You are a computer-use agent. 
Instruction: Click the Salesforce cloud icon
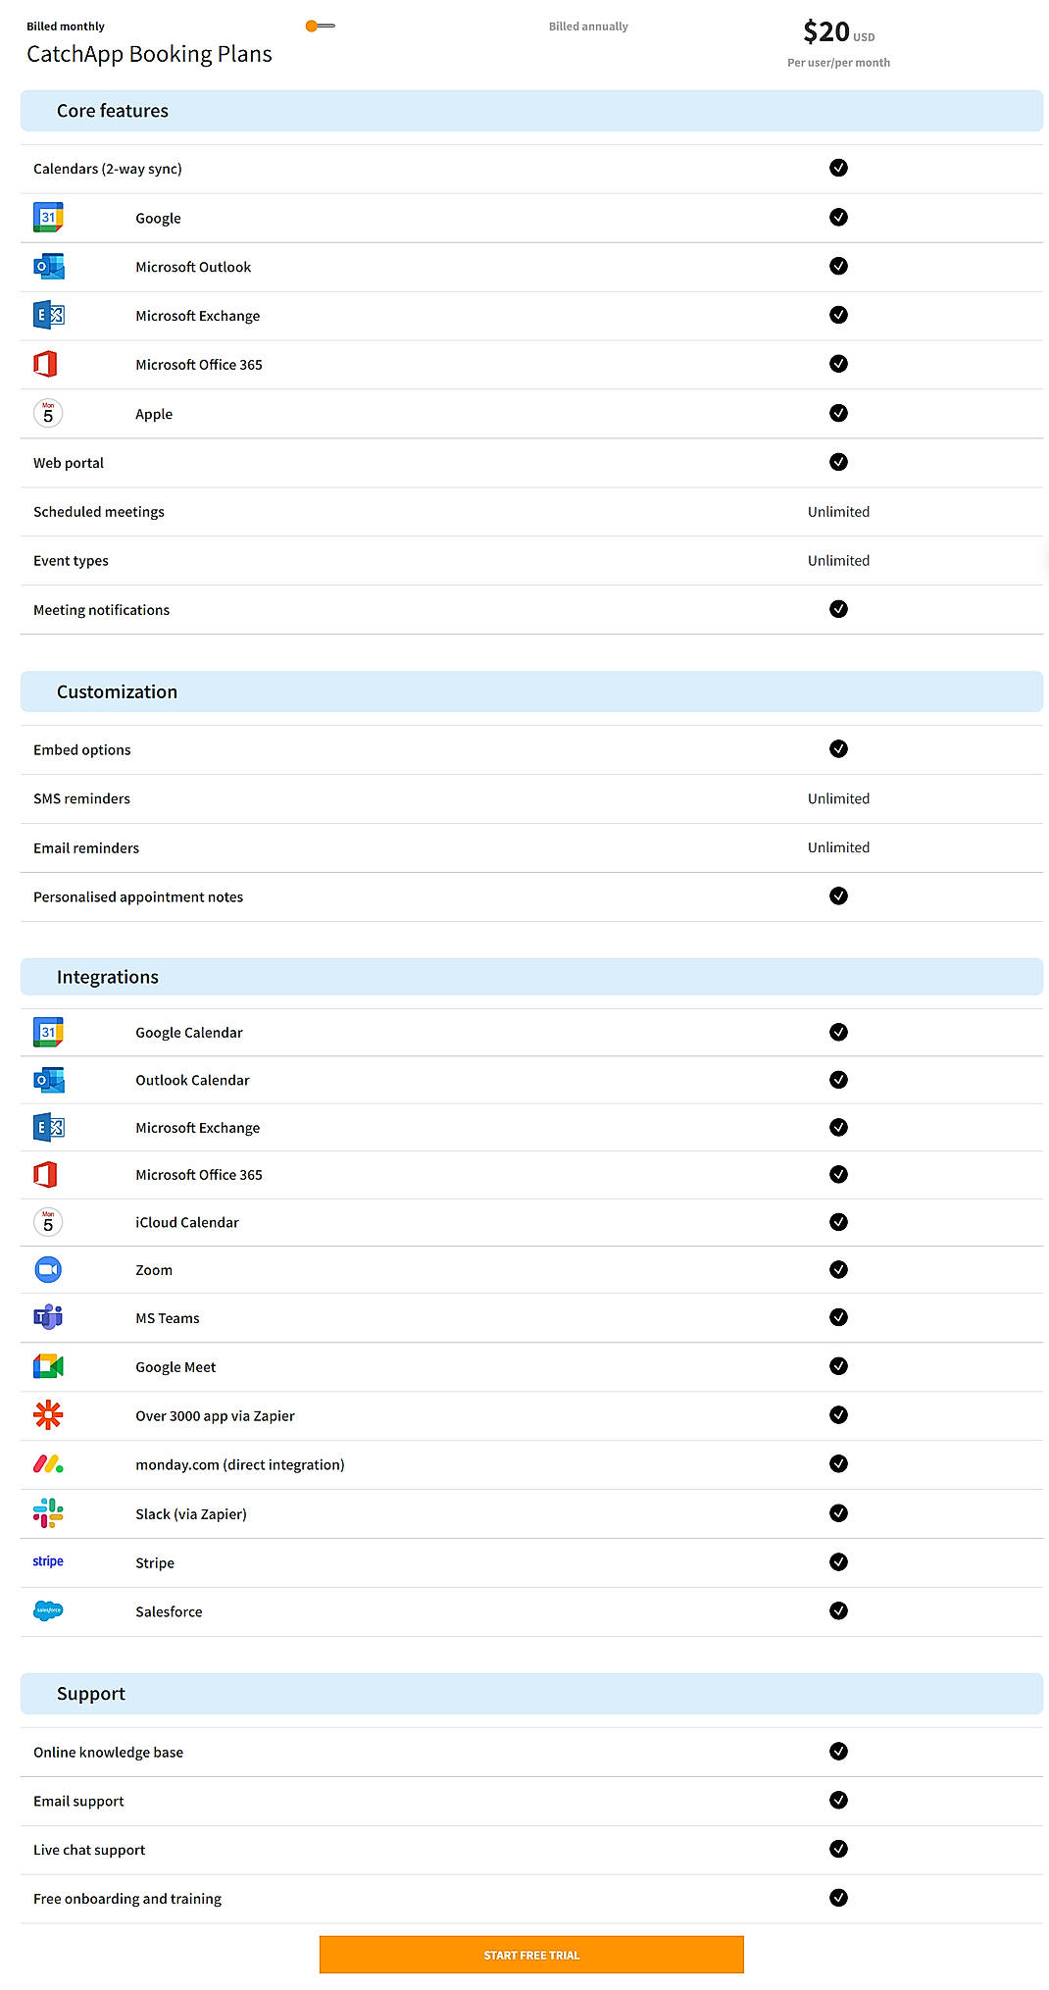point(48,1610)
